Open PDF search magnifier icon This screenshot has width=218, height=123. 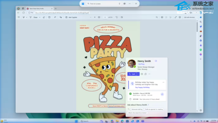pos(157,17)
